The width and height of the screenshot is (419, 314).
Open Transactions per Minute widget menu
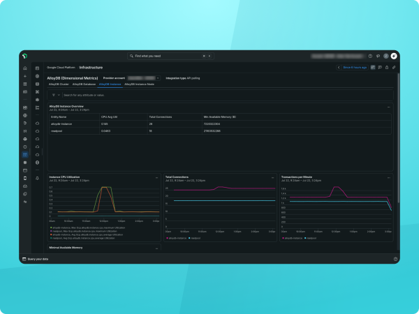388,177
